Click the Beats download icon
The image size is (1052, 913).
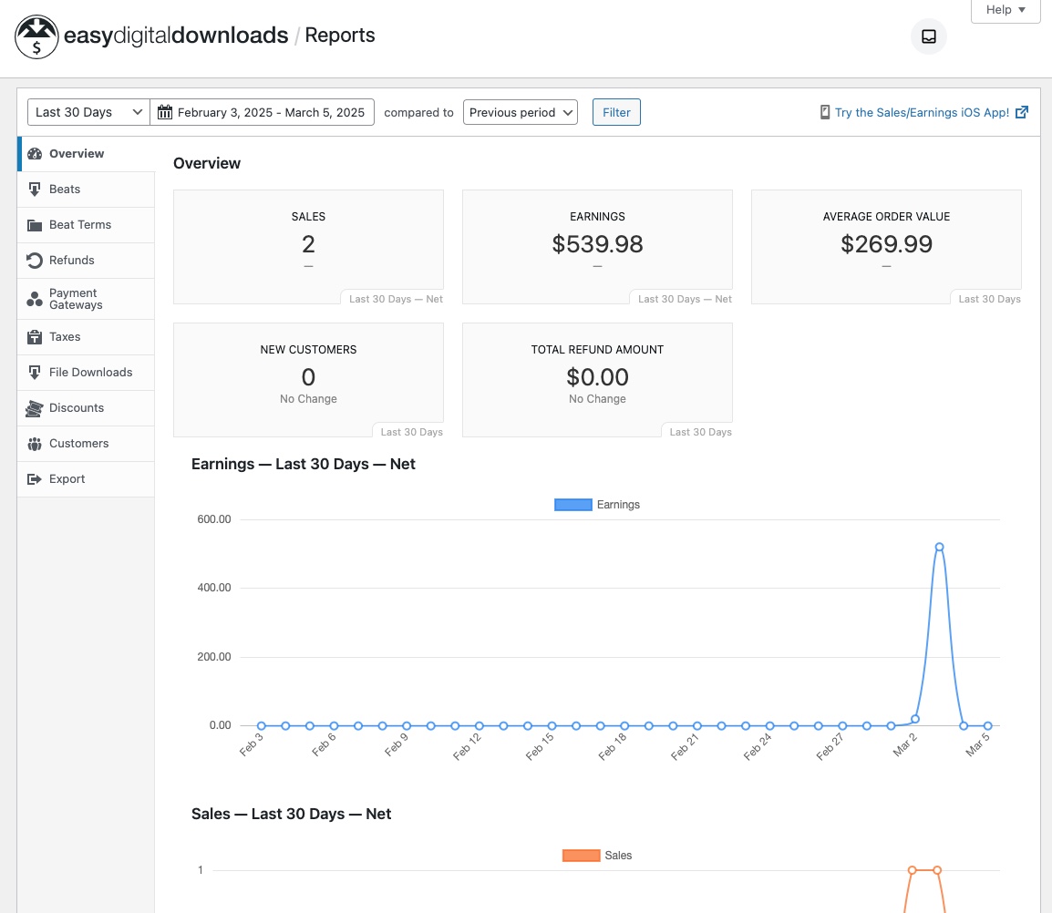click(35, 190)
